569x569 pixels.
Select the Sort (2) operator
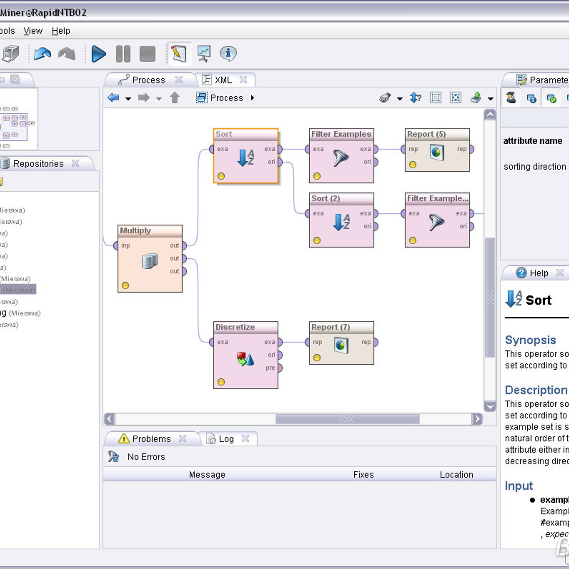[341, 220]
